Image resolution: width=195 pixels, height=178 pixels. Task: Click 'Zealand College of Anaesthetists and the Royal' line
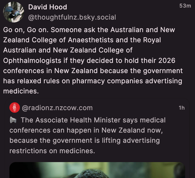click(x=82, y=40)
